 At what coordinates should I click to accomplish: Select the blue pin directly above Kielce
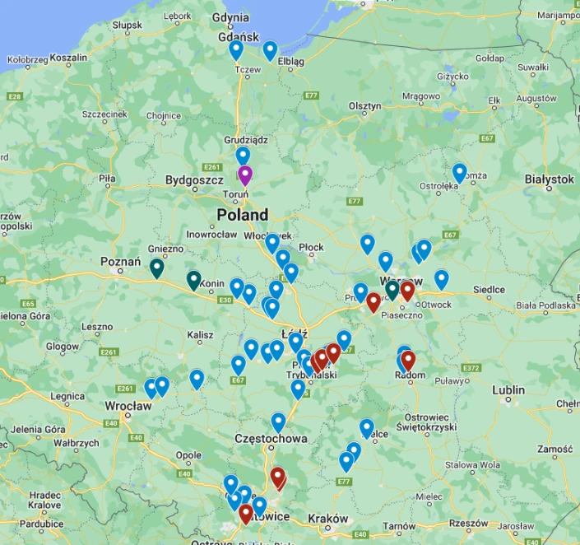[x=367, y=428]
